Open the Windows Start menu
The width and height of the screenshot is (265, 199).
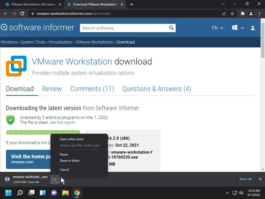click(x=8, y=193)
